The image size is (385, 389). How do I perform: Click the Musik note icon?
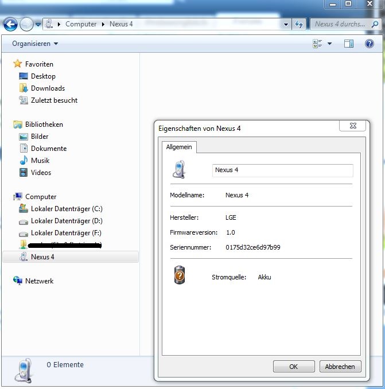tap(24, 160)
